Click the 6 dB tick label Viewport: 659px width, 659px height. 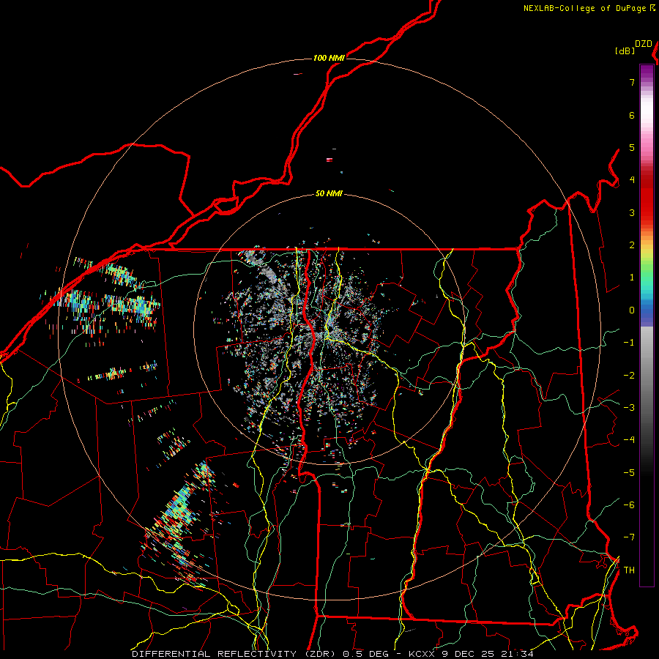(632, 115)
